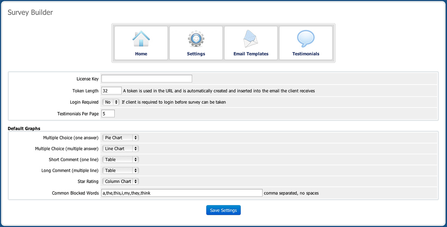The image size is (447, 227).
Task: Open the Testimonials text label
Action: (x=306, y=54)
